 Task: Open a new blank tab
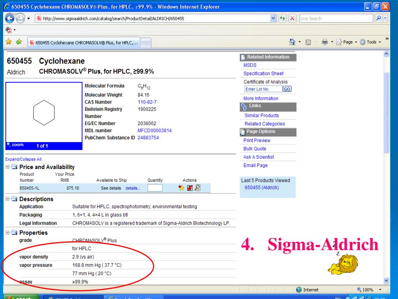(145, 43)
